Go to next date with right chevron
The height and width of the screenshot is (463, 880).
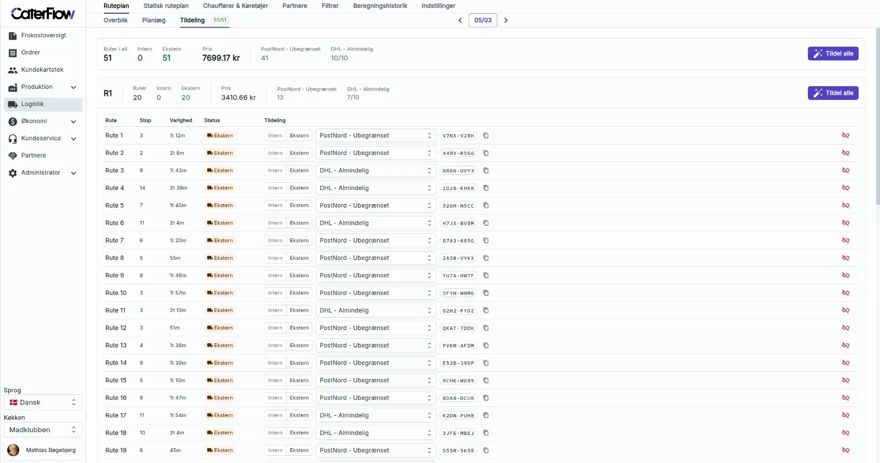[506, 20]
